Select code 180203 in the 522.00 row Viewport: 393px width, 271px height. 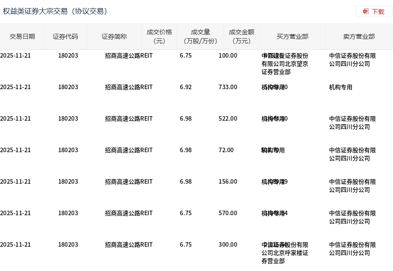(68, 119)
